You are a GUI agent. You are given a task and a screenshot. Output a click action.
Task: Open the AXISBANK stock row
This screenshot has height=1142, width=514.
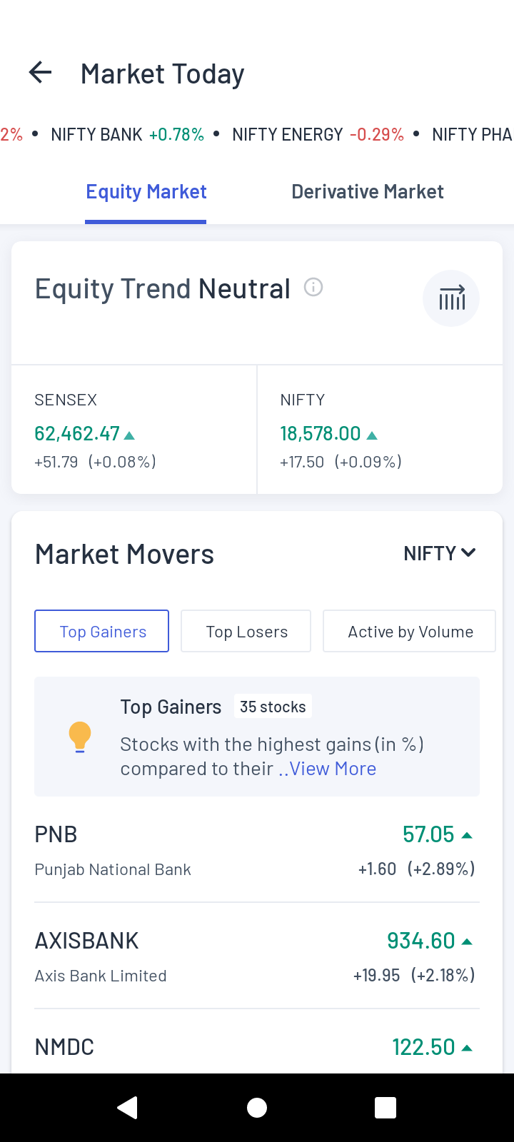tap(257, 956)
